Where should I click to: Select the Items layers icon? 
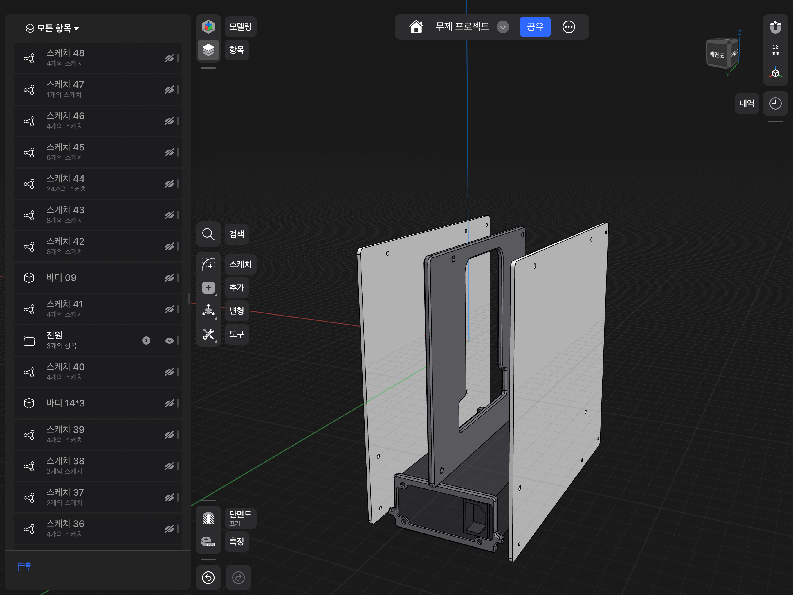pos(208,50)
